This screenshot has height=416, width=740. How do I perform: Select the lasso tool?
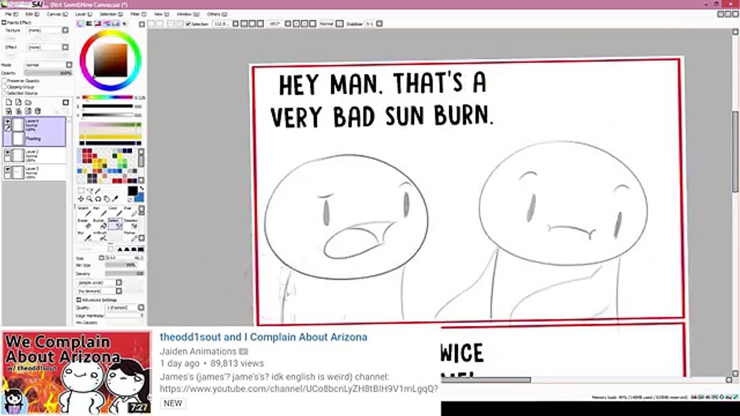90,191
